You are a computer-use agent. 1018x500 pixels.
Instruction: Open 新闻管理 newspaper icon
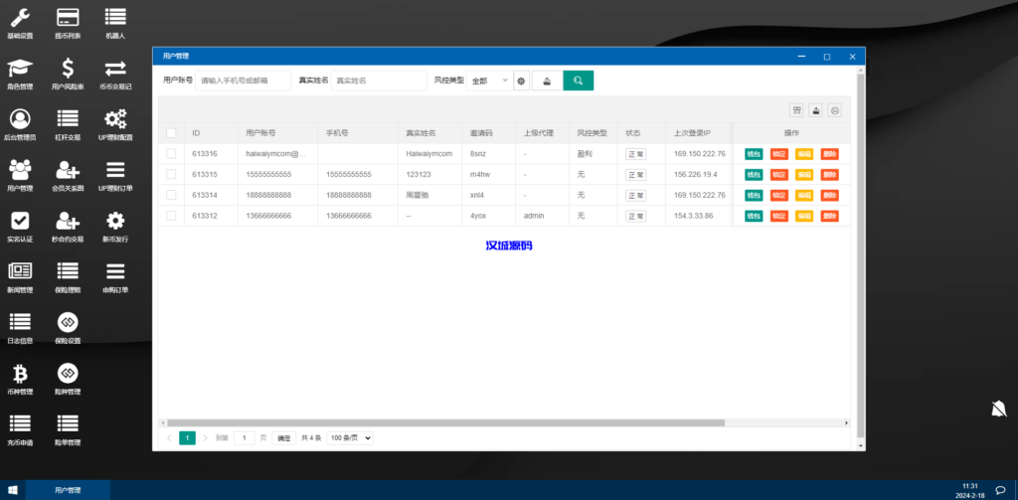coord(20,271)
